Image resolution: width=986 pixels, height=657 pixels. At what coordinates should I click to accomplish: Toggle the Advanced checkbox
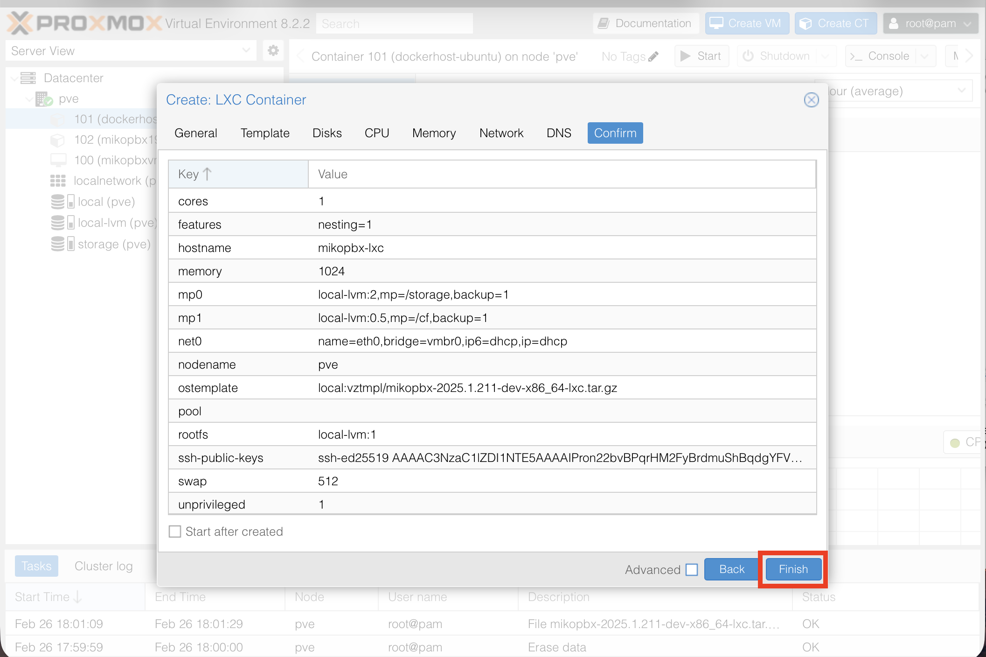pyautogui.click(x=692, y=569)
